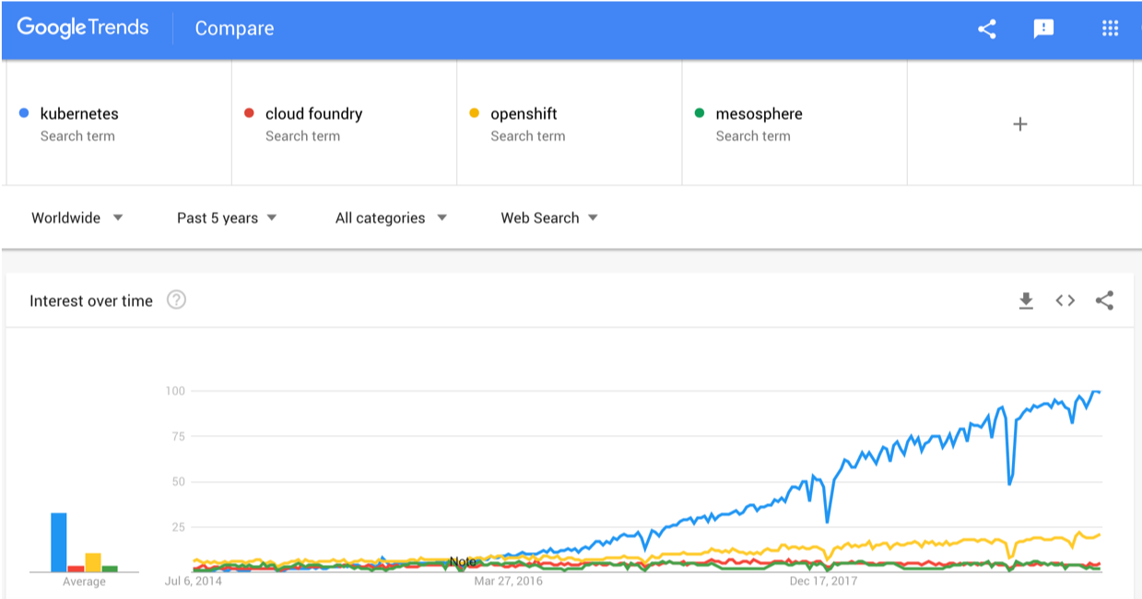Expand the Worldwide region dropdown
1142x599 pixels.
coord(77,218)
